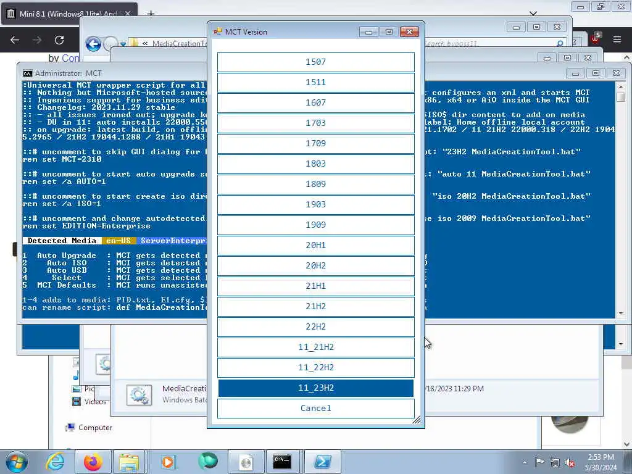Click the browser list tabs chevron
Screen dimensions: 632x474
tap(533, 14)
